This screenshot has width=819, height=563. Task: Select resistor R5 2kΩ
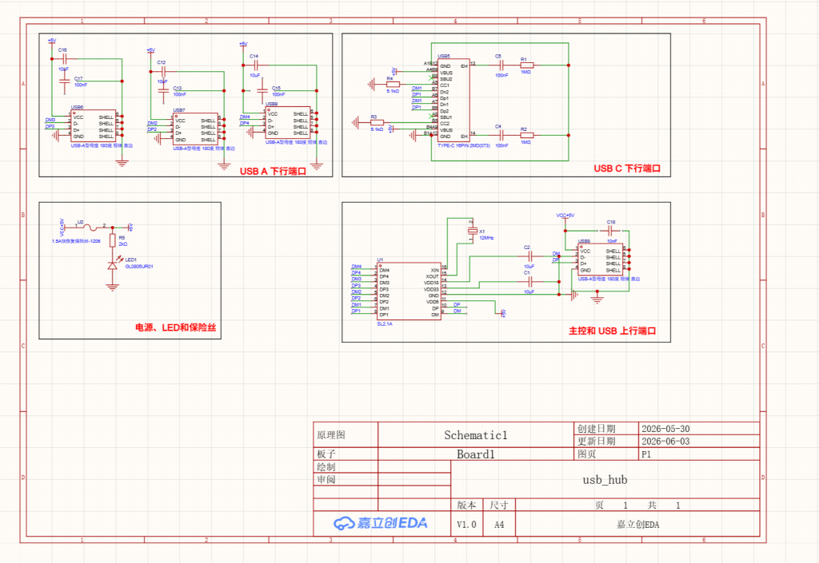pos(112,240)
